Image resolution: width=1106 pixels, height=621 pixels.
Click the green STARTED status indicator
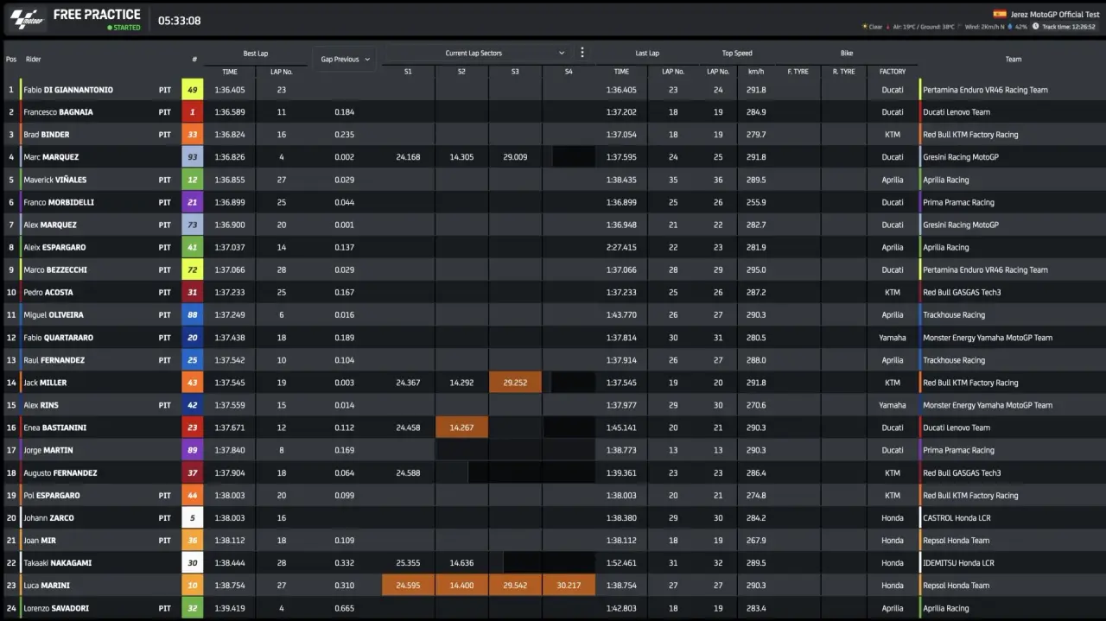[124, 28]
